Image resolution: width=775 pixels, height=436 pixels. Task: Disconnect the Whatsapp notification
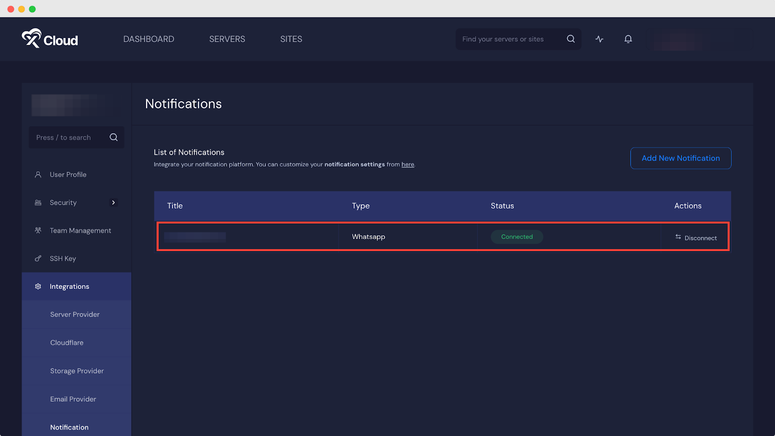point(696,238)
